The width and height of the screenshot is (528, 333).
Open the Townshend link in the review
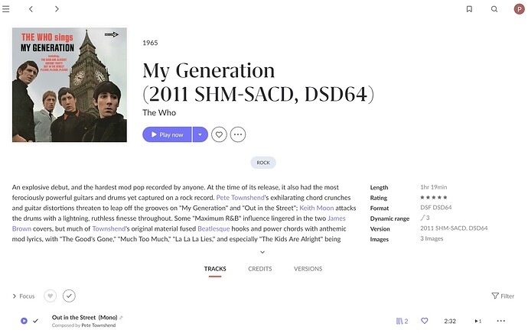coord(109,229)
